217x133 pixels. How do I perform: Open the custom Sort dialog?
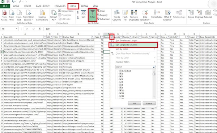pyautogui.click(x=84, y=14)
